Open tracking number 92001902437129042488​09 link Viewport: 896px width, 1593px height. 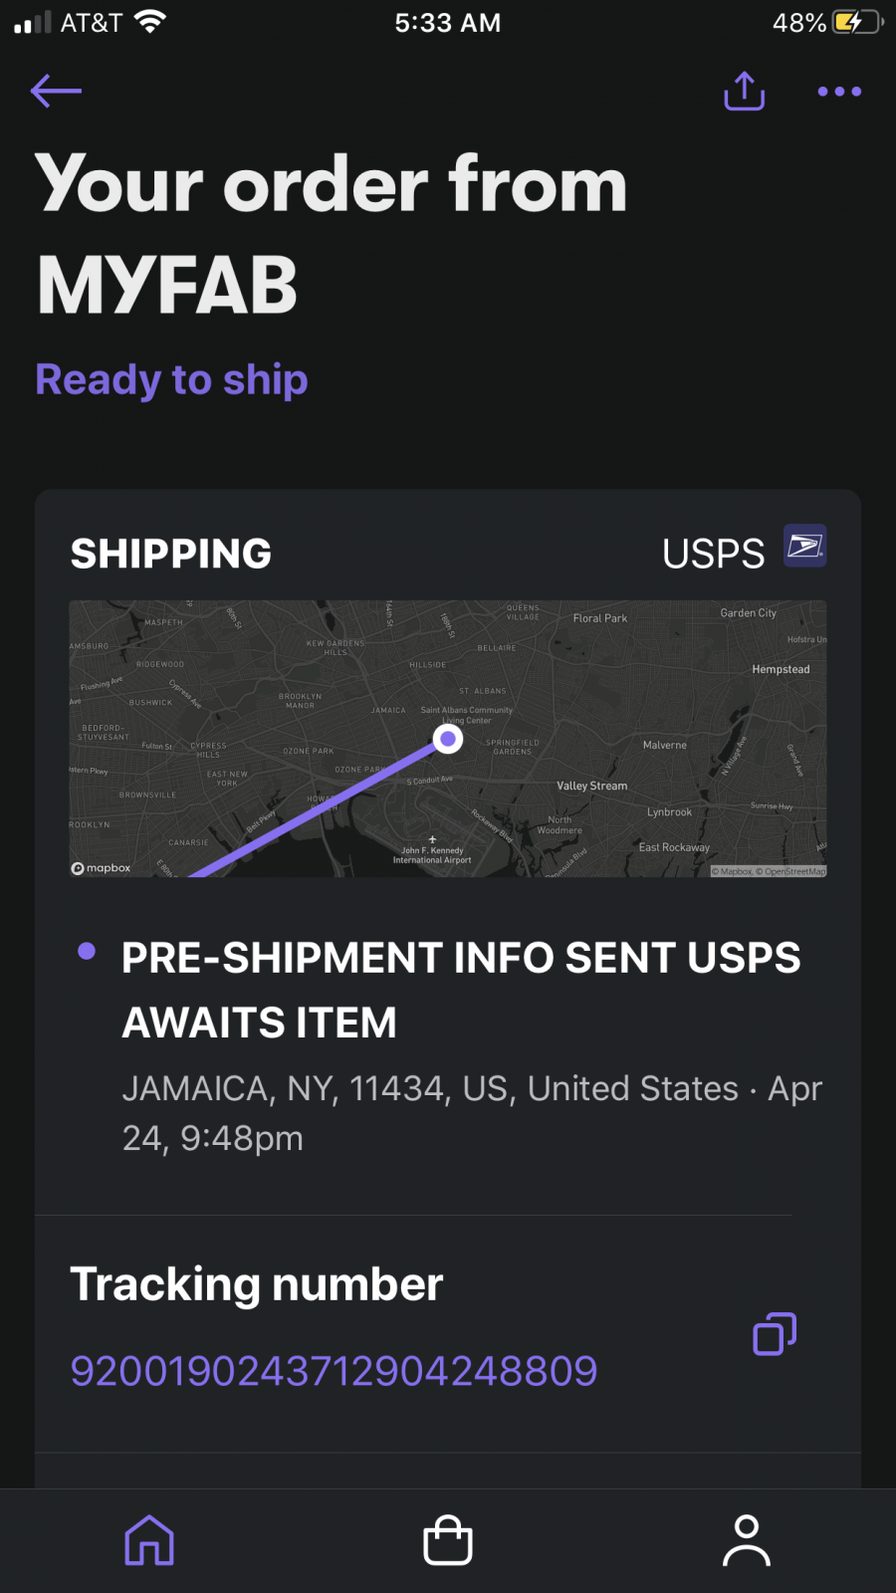(334, 1371)
